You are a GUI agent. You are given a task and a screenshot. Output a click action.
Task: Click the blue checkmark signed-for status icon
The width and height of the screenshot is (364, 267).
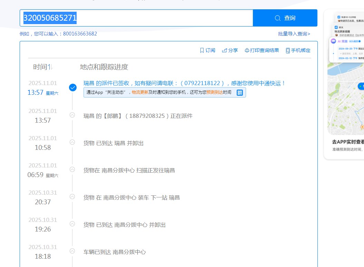(x=72, y=88)
